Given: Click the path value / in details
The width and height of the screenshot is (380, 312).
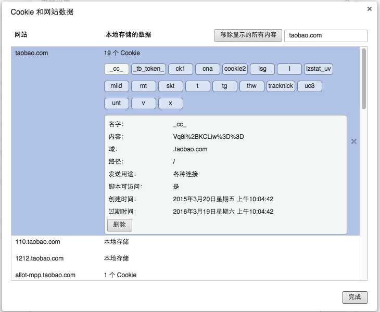Looking at the screenshot, I should pos(174,161).
